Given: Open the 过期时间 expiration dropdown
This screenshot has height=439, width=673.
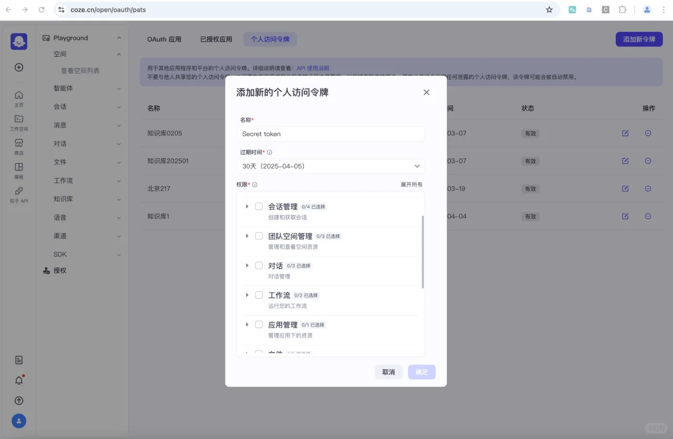Looking at the screenshot, I should (331, 166).
